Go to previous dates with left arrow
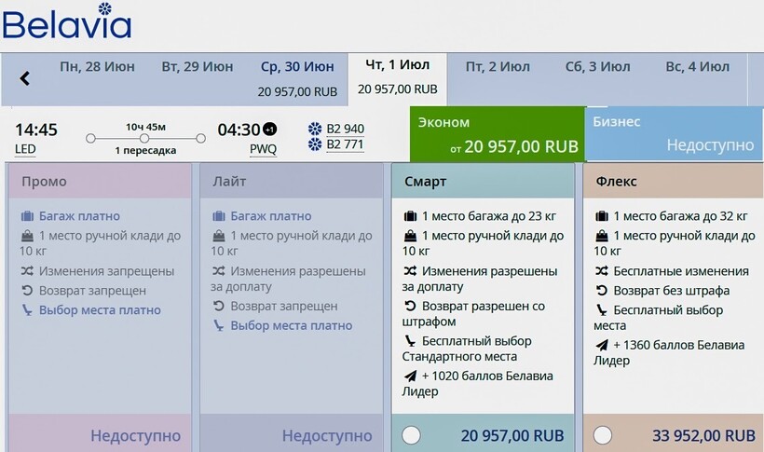This screenshot has height=452, width=764. coord(25,78)
